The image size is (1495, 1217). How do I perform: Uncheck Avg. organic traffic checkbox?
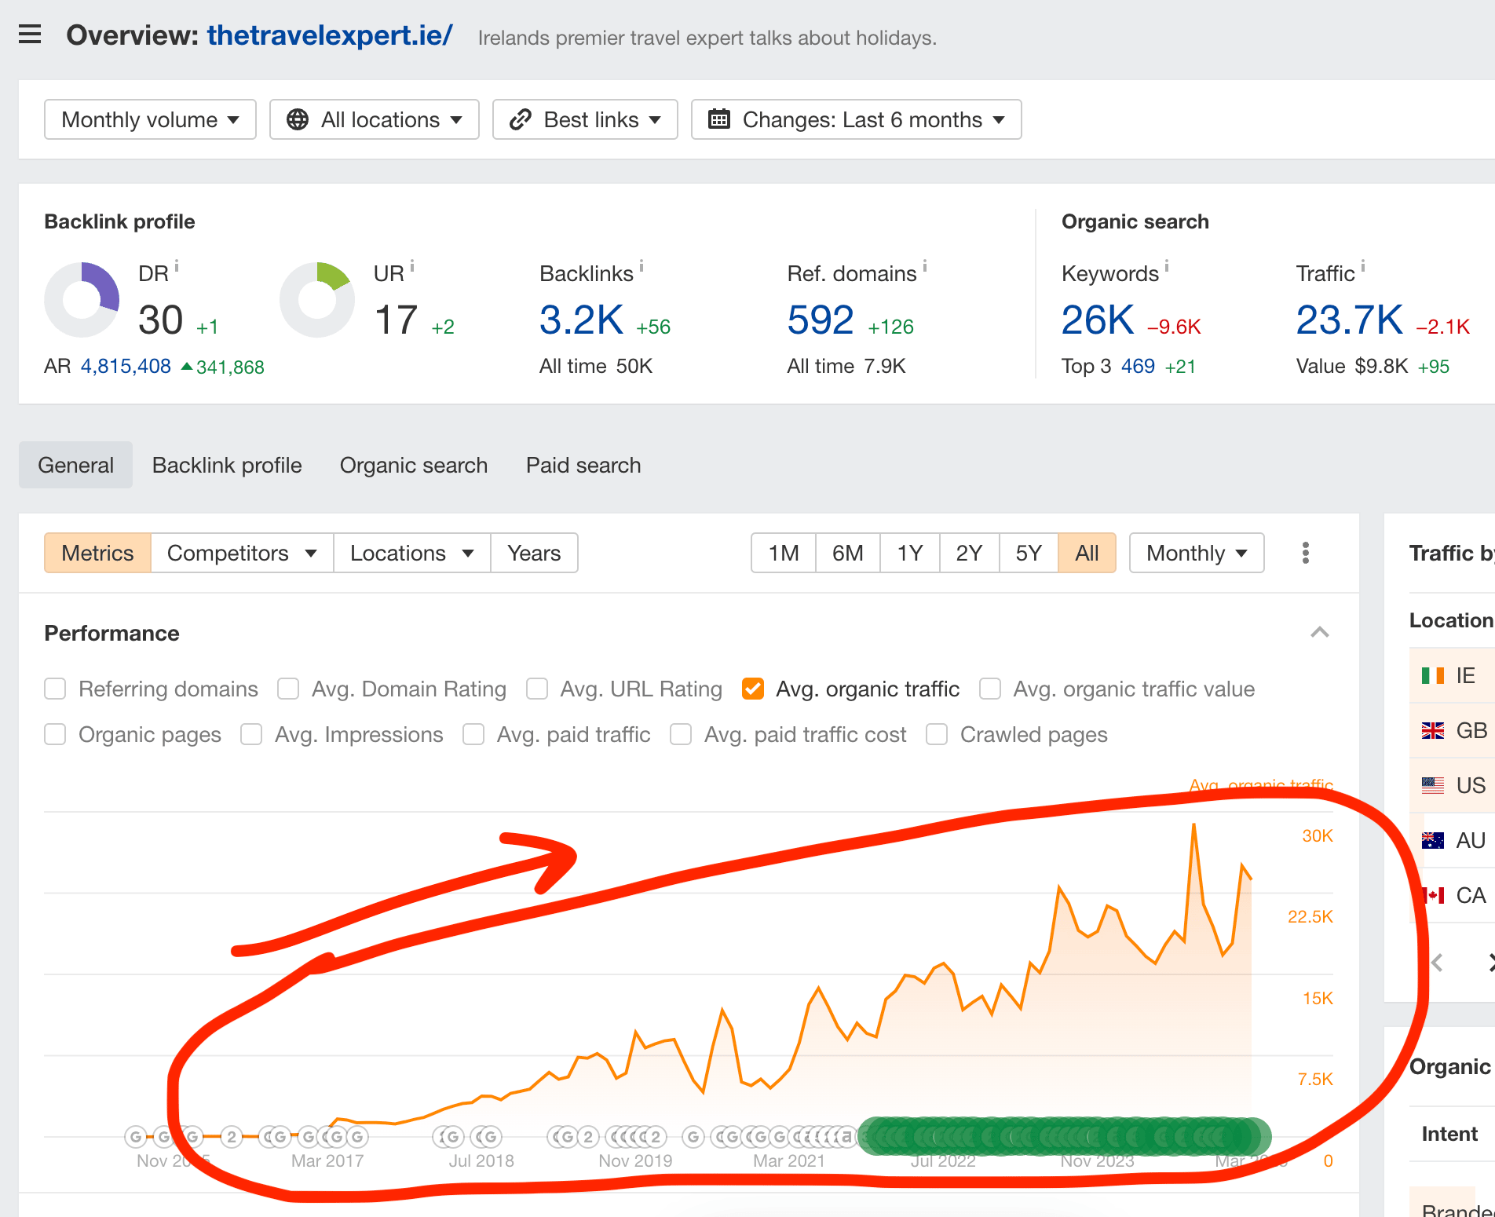pos(753,689)
